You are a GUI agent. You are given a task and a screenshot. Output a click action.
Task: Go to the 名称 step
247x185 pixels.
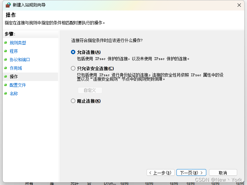coord(14,94)
